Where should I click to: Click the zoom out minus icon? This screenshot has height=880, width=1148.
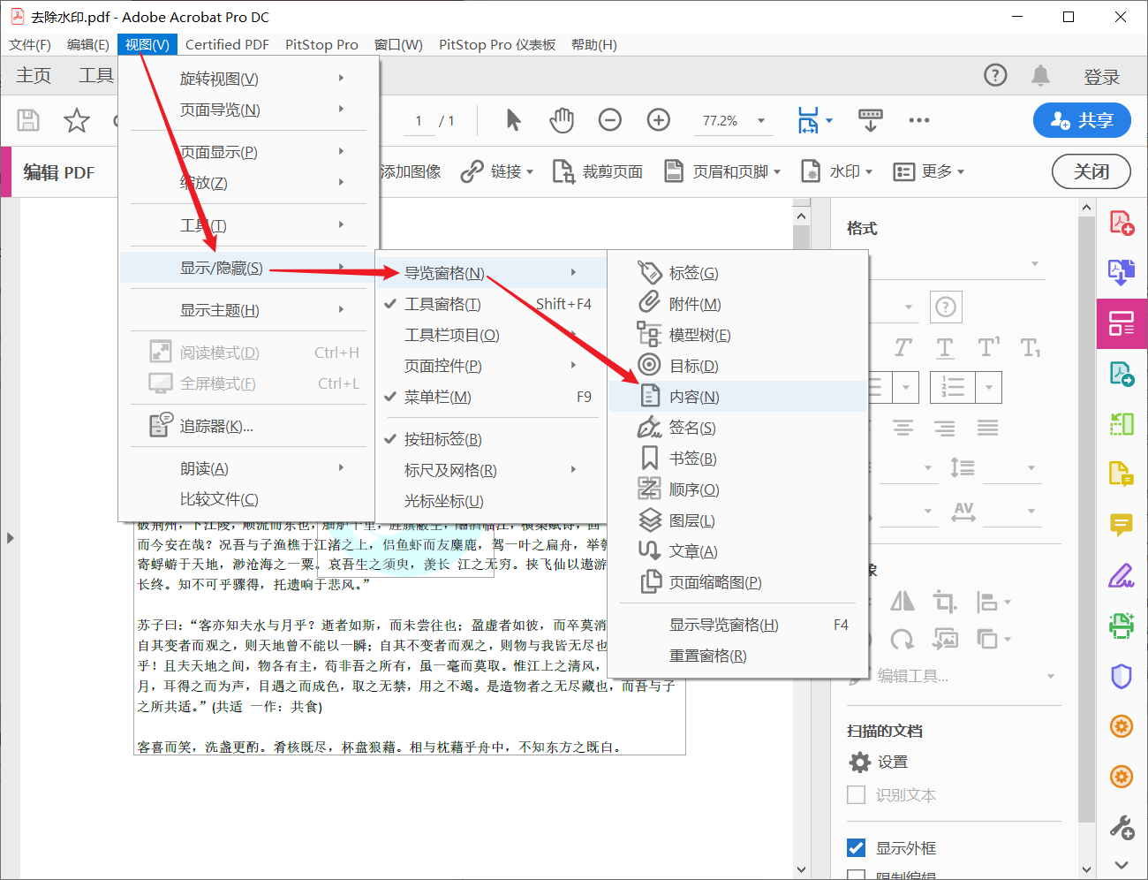click(x=610, y=120)
